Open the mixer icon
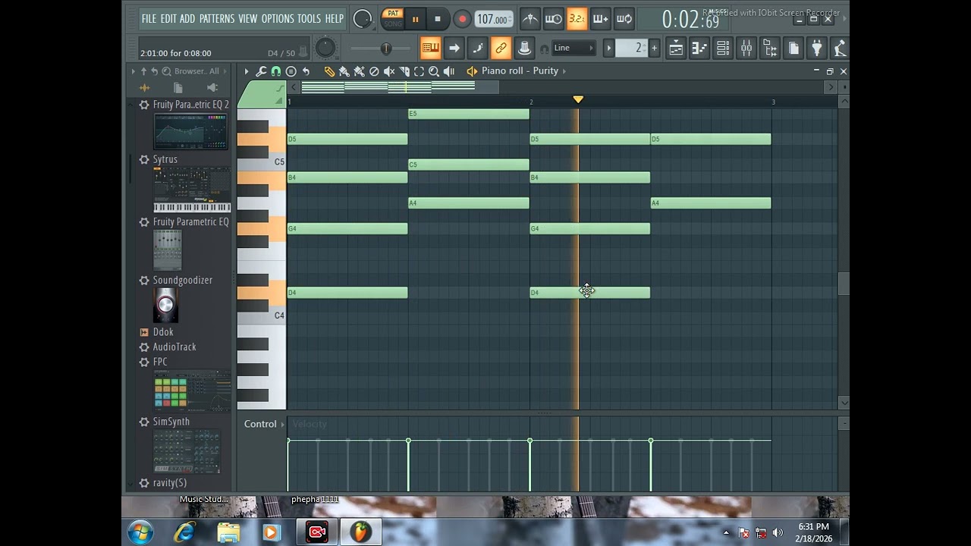Screen dimensions: 971x546 click(746, 49)
